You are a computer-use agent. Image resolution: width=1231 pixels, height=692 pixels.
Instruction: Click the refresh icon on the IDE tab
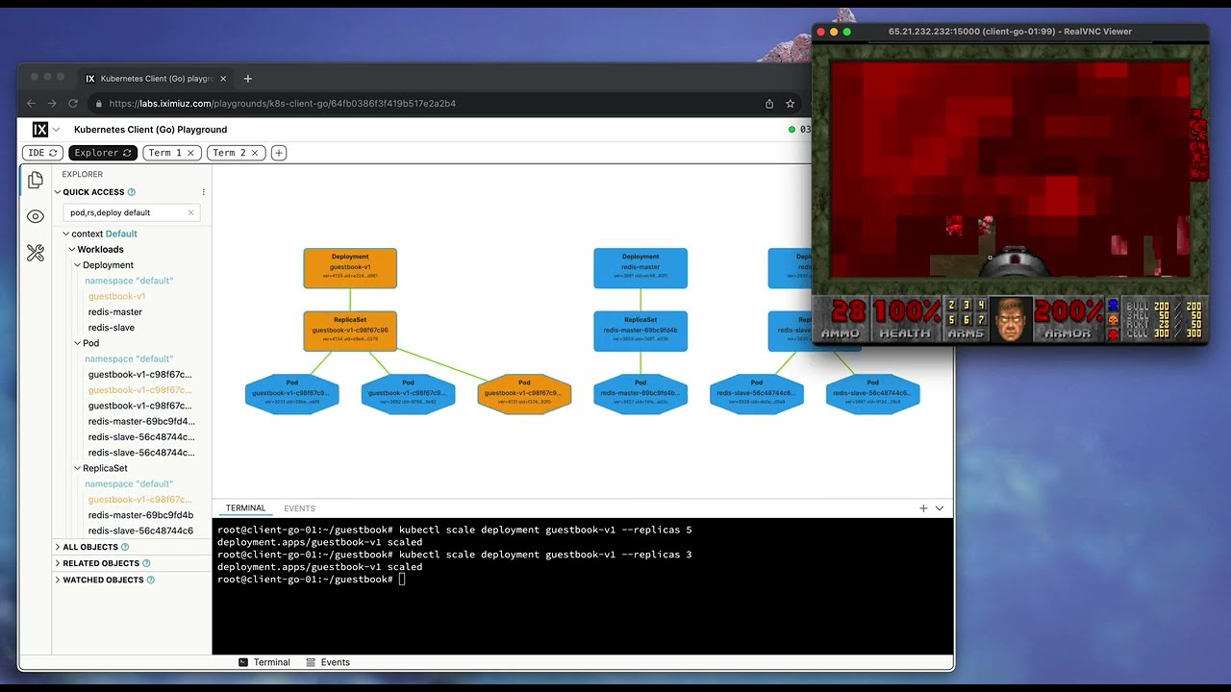tap(54, 153)
